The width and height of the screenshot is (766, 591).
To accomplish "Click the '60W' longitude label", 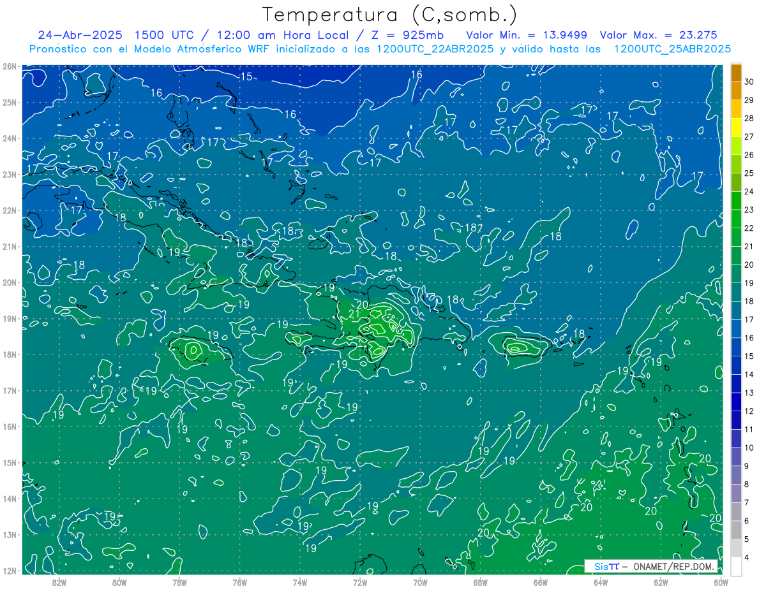I will click(x=721, y=581).
